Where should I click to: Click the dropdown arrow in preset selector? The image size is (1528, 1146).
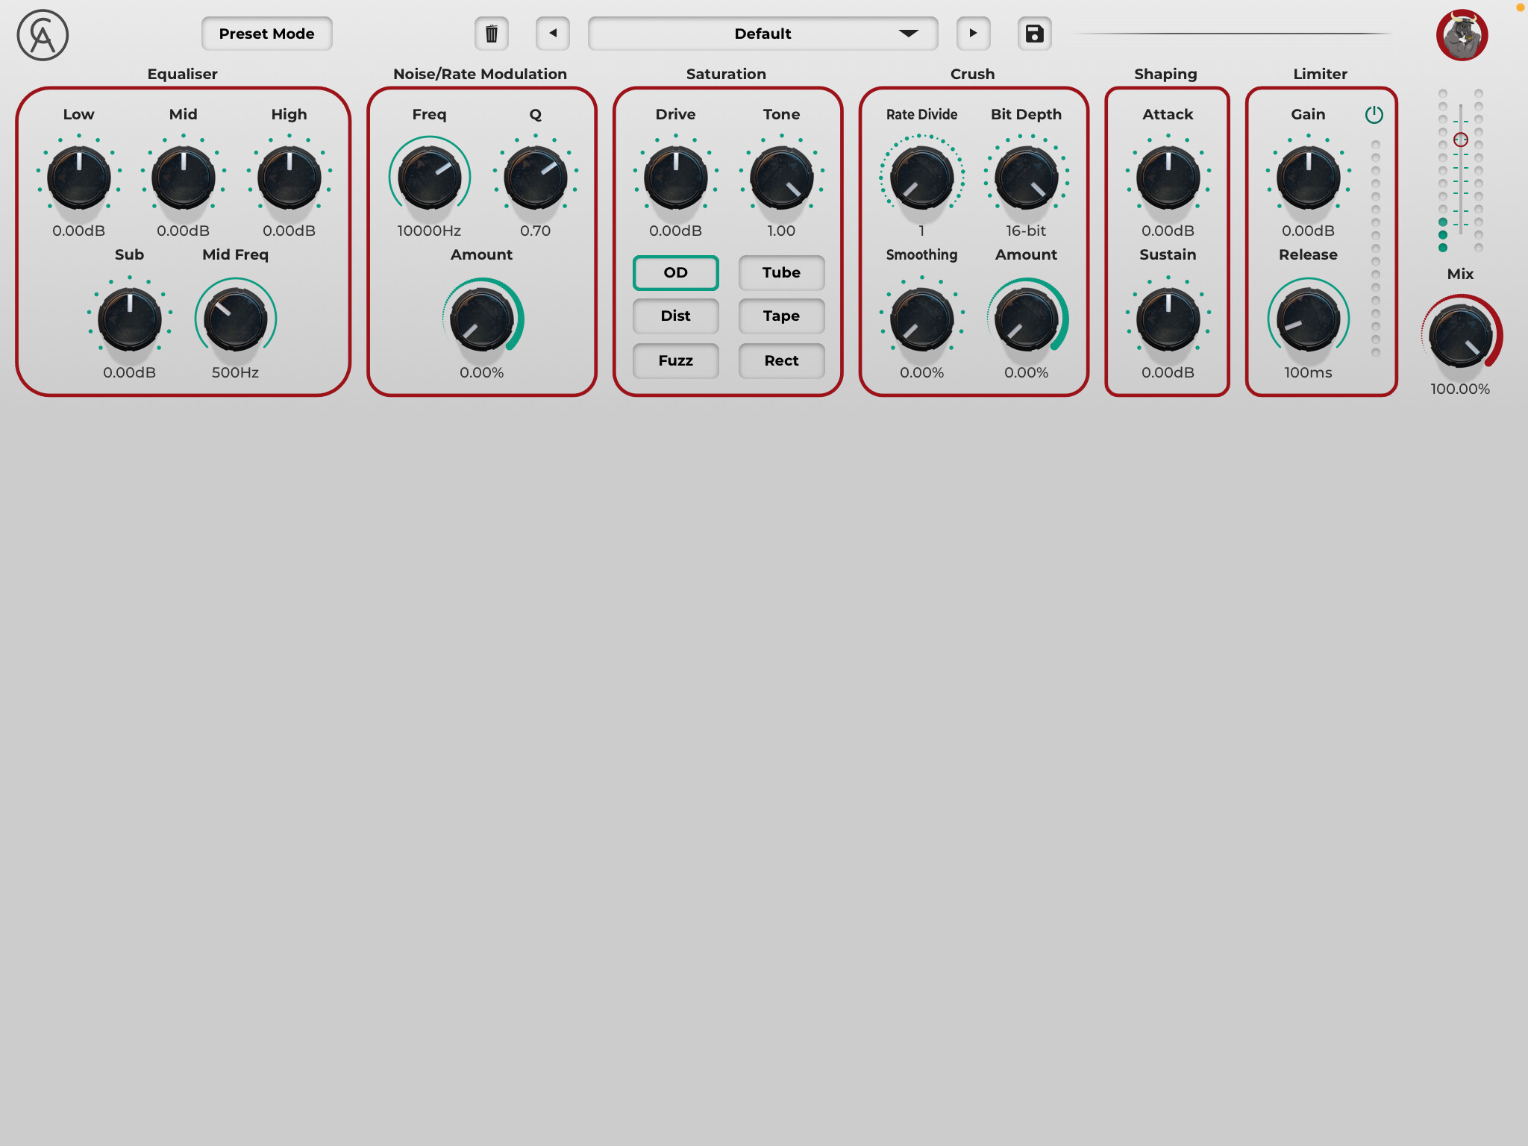point(908,34)
